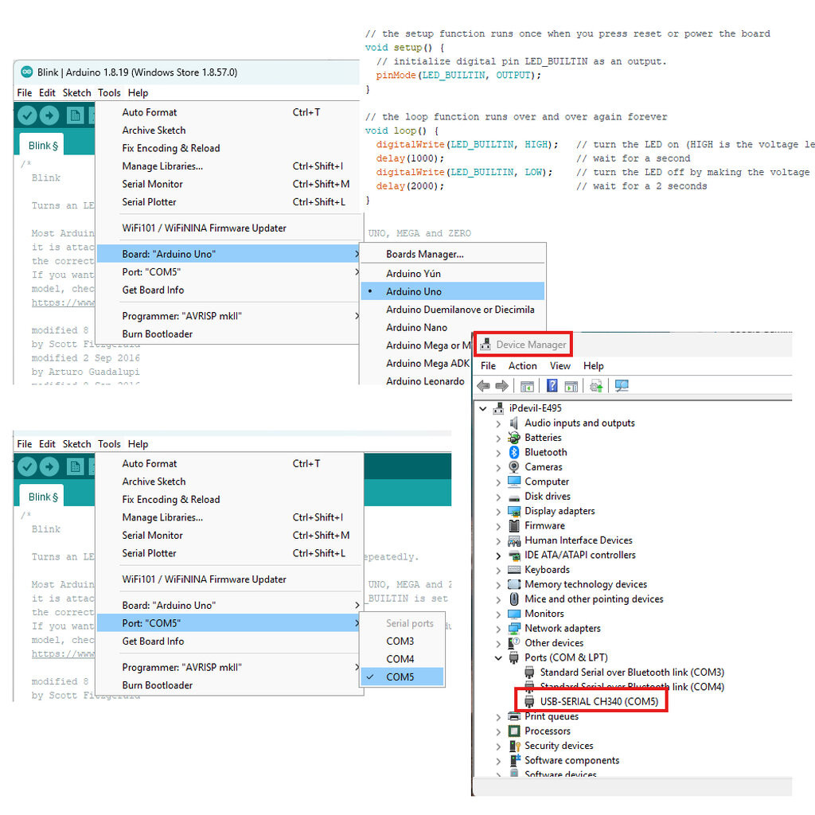Screen dimensions: 815x815
Task: Select "Standard Serial over Bluetooth link (COM3)" row
Action: coord(631,673)
